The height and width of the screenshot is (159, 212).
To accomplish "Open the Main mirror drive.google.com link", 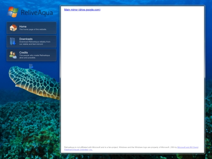I will pyautogui.click(x=82, y=9).
